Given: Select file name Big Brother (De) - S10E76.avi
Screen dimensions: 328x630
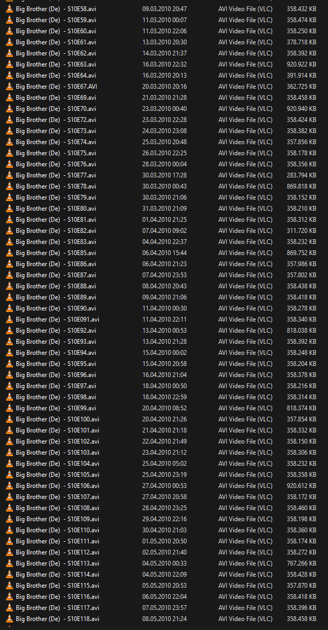Looking at the screenshot, I should click(x=56, y=164).
